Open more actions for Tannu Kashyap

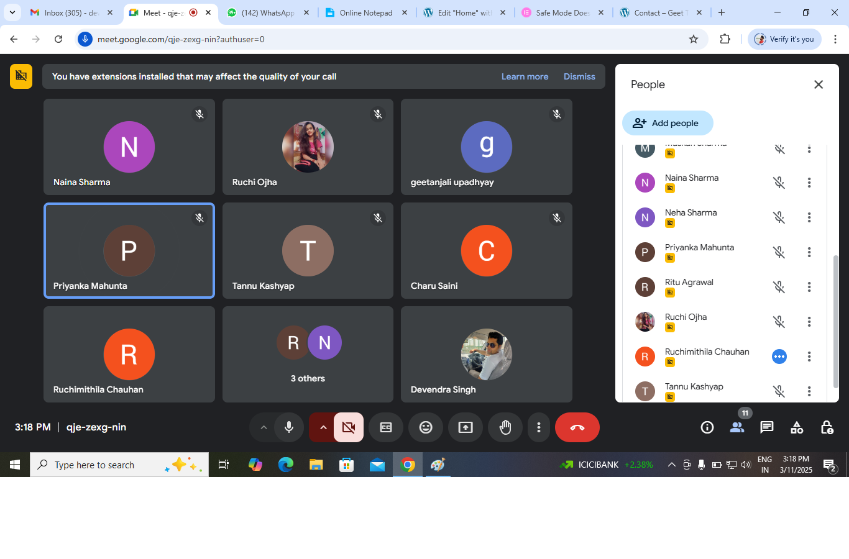pos(809,391)
